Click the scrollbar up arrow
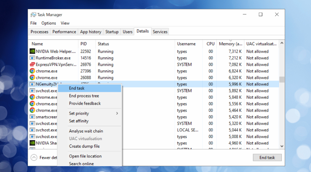This screenshot has height=172, width=311. pyautogui.click(x=282, y=43)
